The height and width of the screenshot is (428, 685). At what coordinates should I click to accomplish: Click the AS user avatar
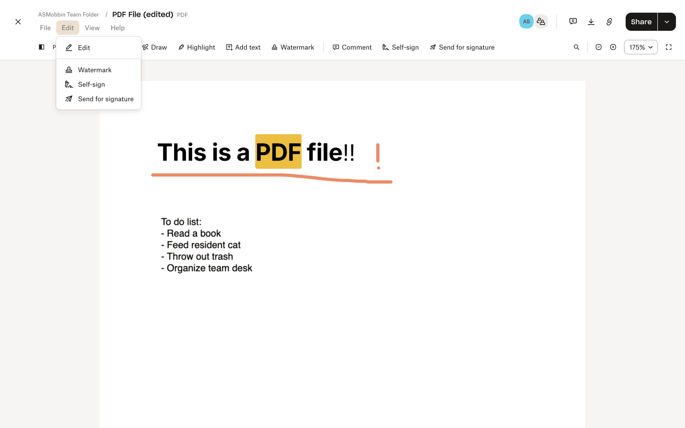(x=526, y=21)
